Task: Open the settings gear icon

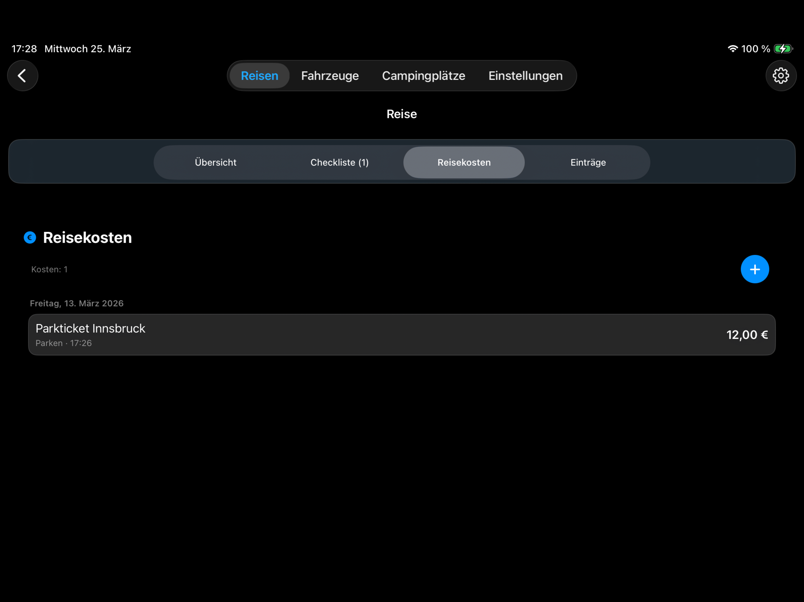Action: coord(781,76)
